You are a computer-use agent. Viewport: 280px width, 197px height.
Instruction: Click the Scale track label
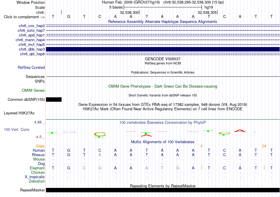click(x=40, y=7)
